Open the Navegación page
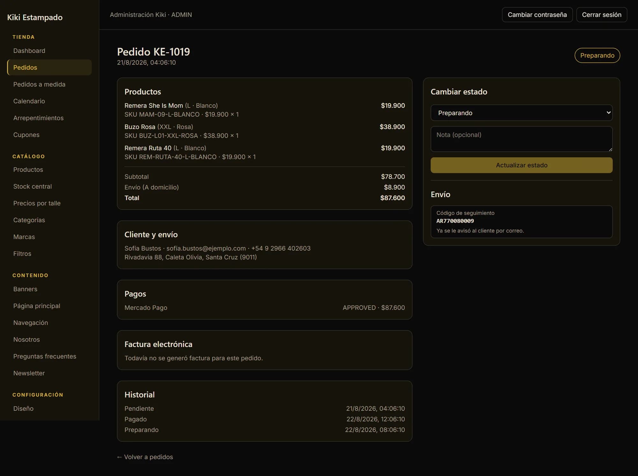This screenshot has width=638, height=476. tap(49, 323)
